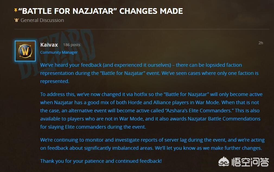Open Kaivax's WoW avatar image
274x172 pixels.
(x=25, y=51)
